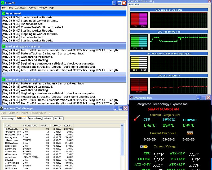
Task: Select the CCC.exe process row
Action: [39, 160]
